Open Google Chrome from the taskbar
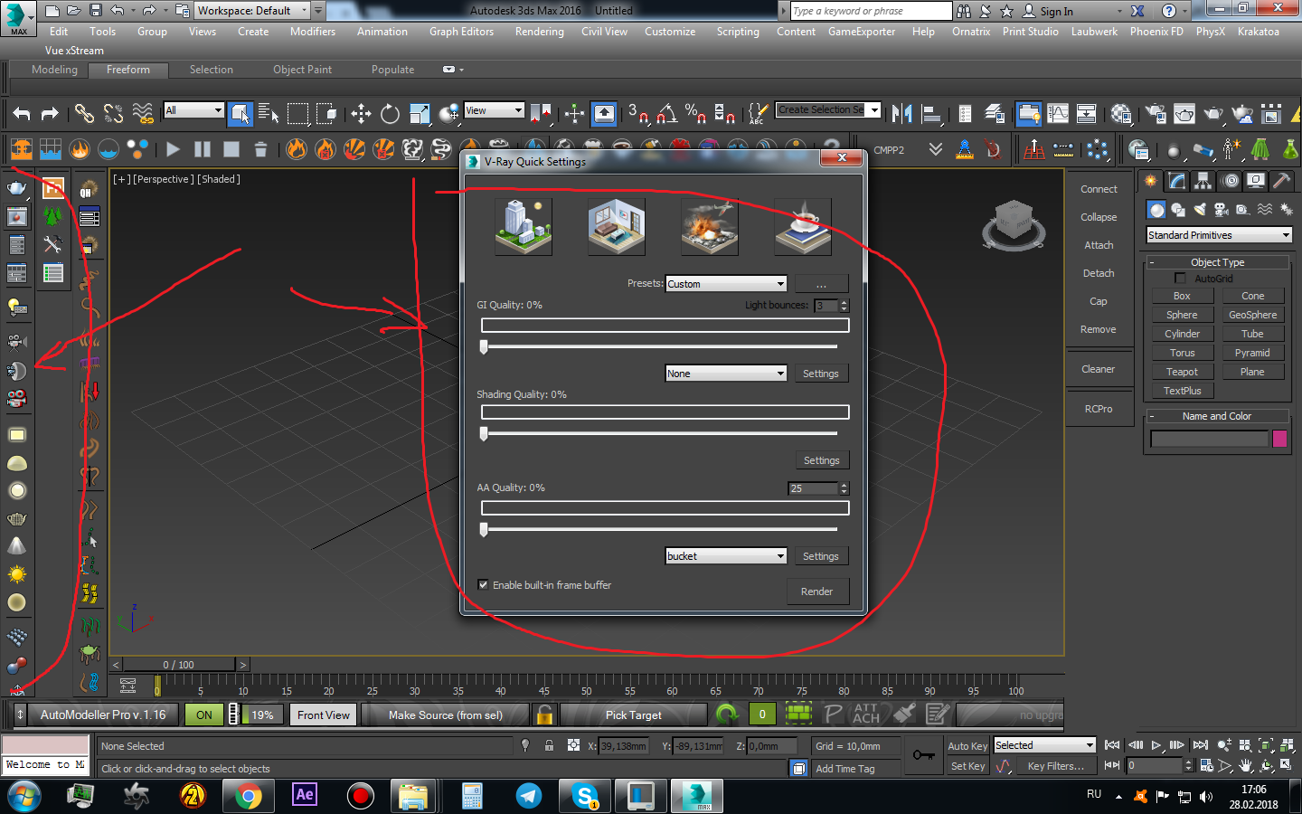 point(248,796)
